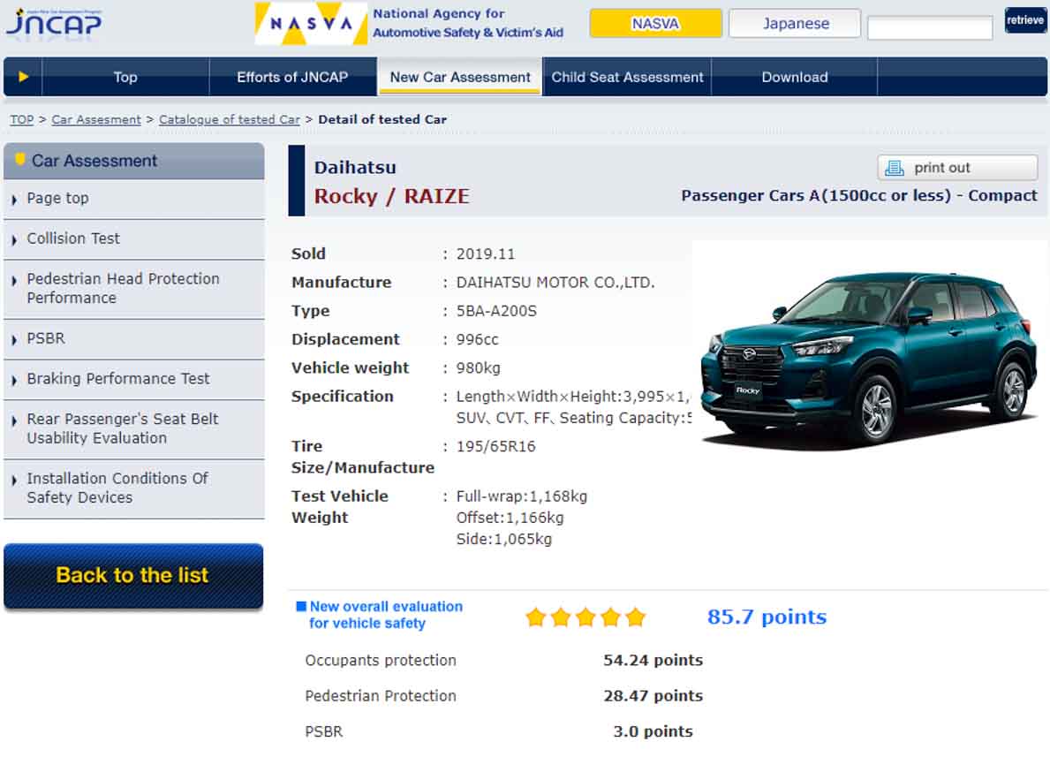Open the Efforts of JNCAP tab
The width and height of the screenshot is (1050, 757).
(292, 77)
